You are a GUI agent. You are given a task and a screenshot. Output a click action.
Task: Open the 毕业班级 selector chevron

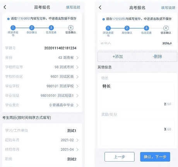pos(77,95)
